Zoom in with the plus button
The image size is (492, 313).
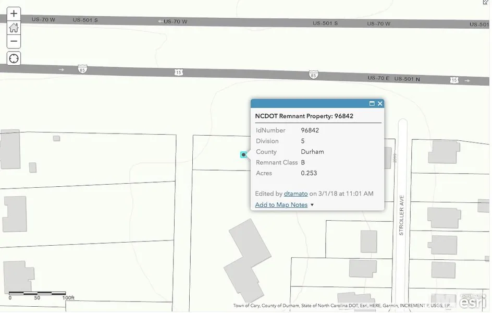click(x=14, y=14)
